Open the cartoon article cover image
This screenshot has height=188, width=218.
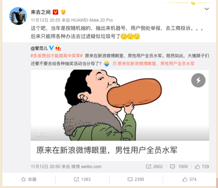pos(120,105)
